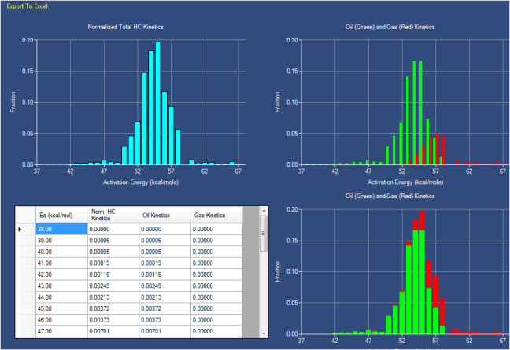Viewport: 510px width, 350px height.
Task: Click the current row indicator arrow
Action: tap(20, 229)
